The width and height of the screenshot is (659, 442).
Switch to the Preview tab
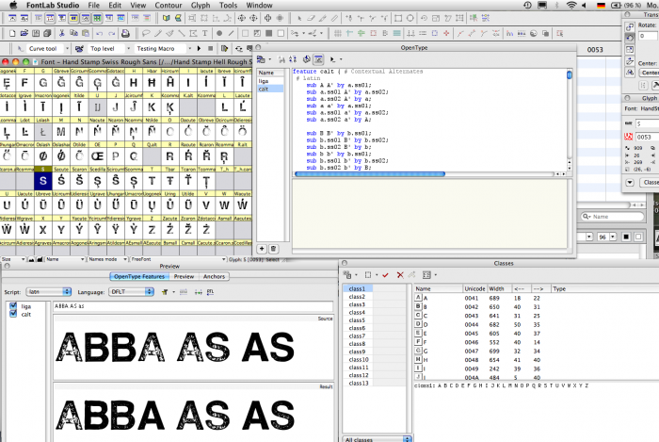(x=184, y=277)
